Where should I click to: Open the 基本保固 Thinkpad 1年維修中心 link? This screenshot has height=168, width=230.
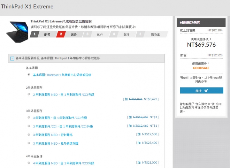[62, 75]
